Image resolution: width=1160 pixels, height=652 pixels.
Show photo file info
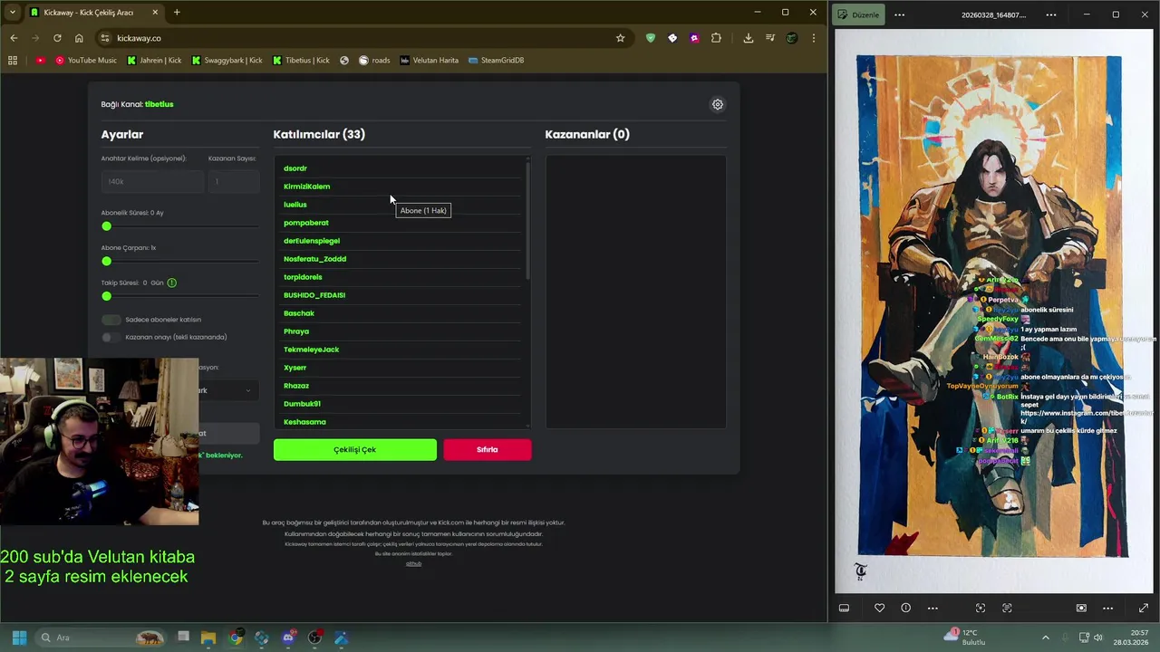[x=905, y=608]
